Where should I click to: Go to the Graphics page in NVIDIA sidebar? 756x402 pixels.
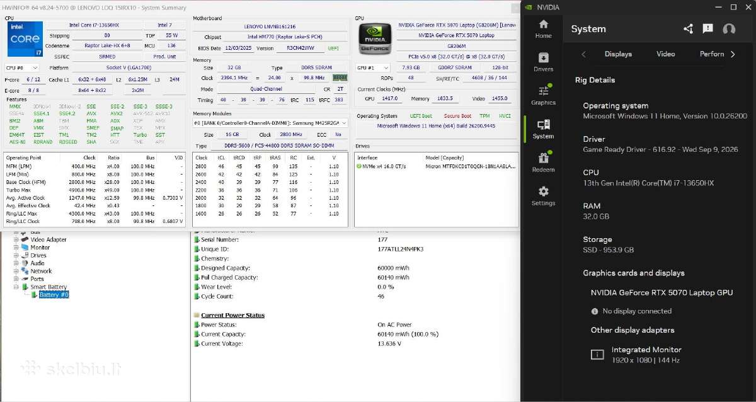(x=543, y=96)
